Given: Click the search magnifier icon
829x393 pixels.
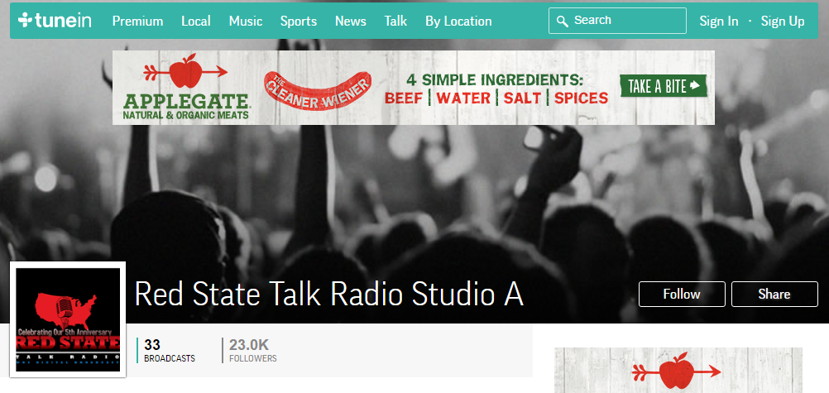Looking at the screenshot, I should 563,21.
